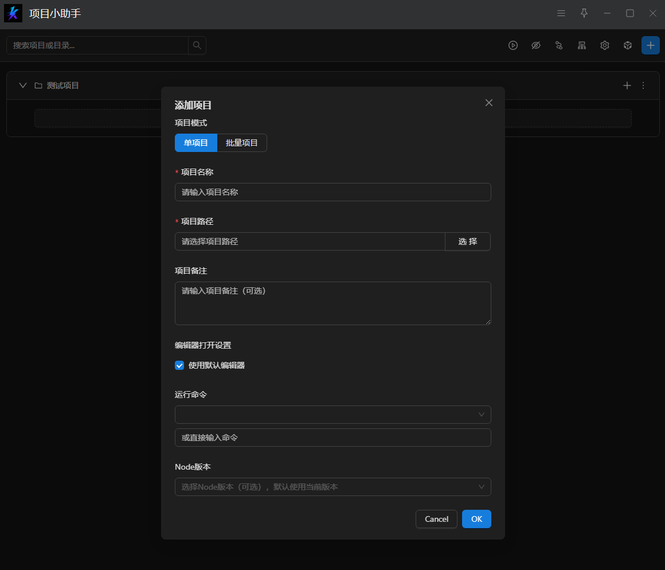The width and height of the screenshot is (665, 570).
Task: Click into the 项目名称 input field
Action: 332,192
